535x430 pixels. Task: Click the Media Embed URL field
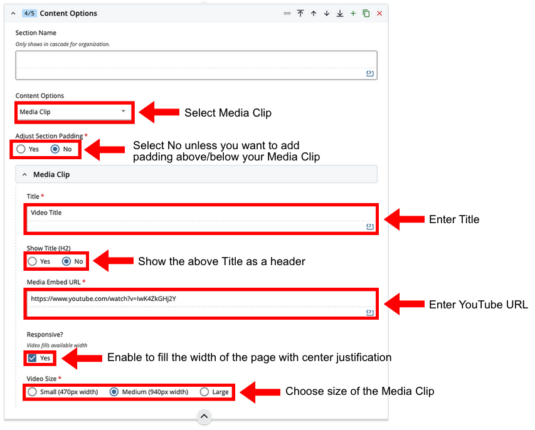tap(201, 298)
